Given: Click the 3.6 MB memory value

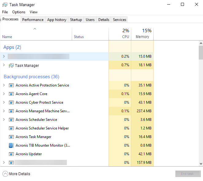Looking at the screenshot, I should (x=146, y=120).
